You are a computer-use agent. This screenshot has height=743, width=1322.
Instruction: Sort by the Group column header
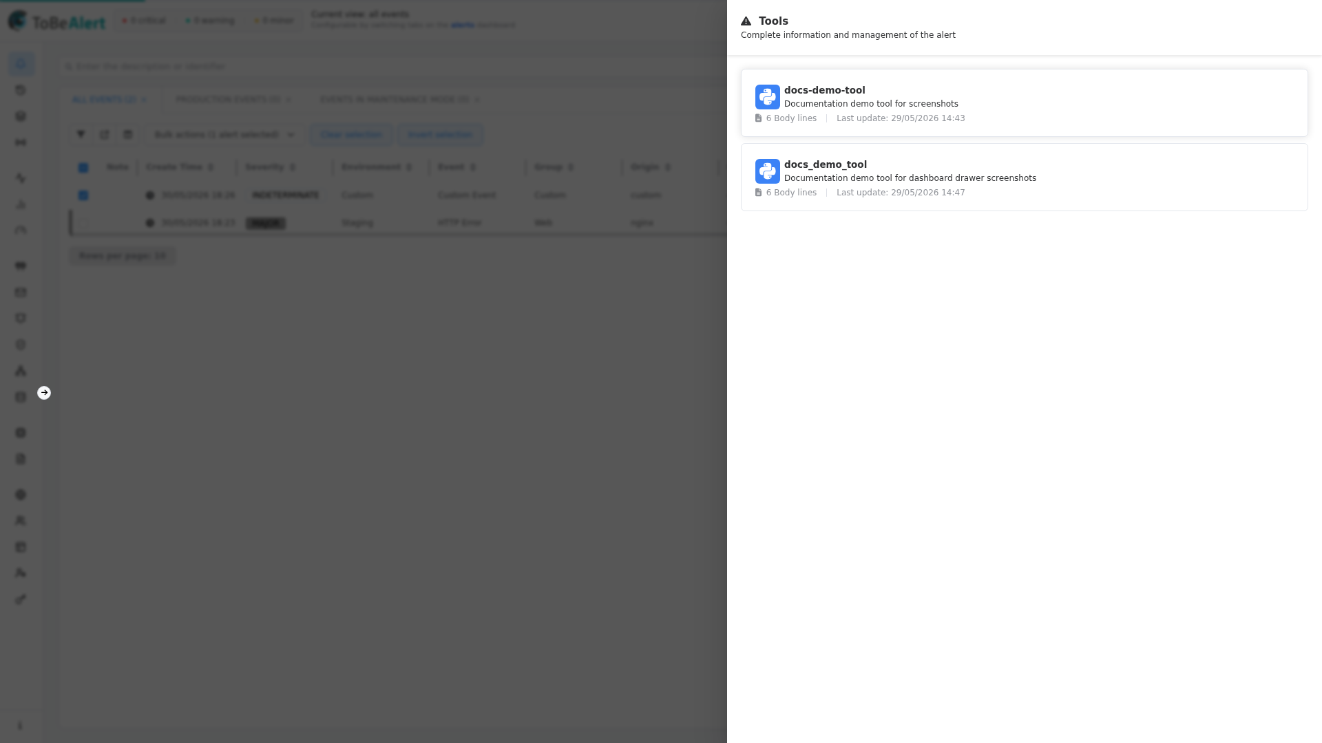tap(554, 167)
